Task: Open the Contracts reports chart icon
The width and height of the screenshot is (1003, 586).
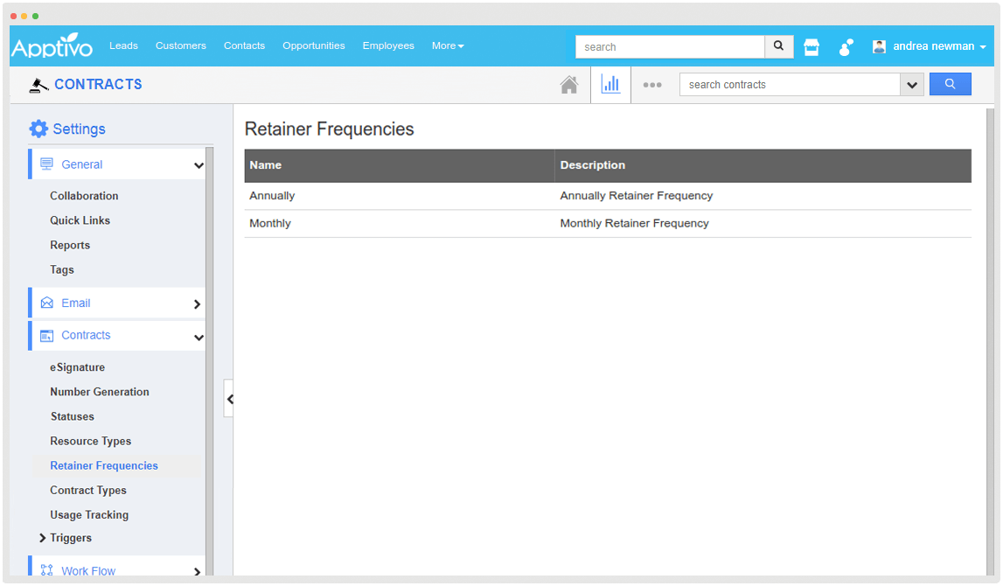Action: tap(610, 85)
